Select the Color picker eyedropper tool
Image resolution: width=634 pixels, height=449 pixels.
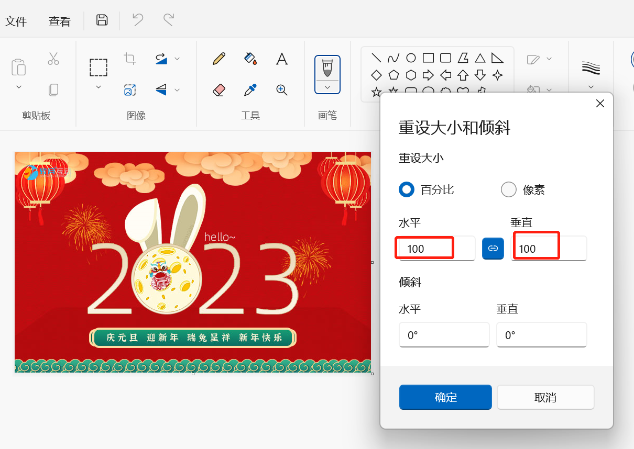[x=250, y=90]
